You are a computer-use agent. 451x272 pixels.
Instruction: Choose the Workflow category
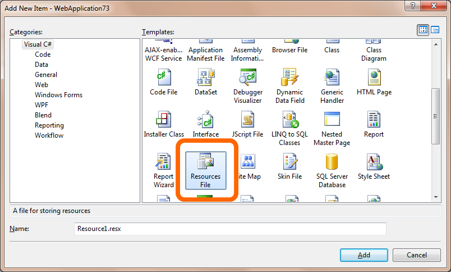(49, 135)
